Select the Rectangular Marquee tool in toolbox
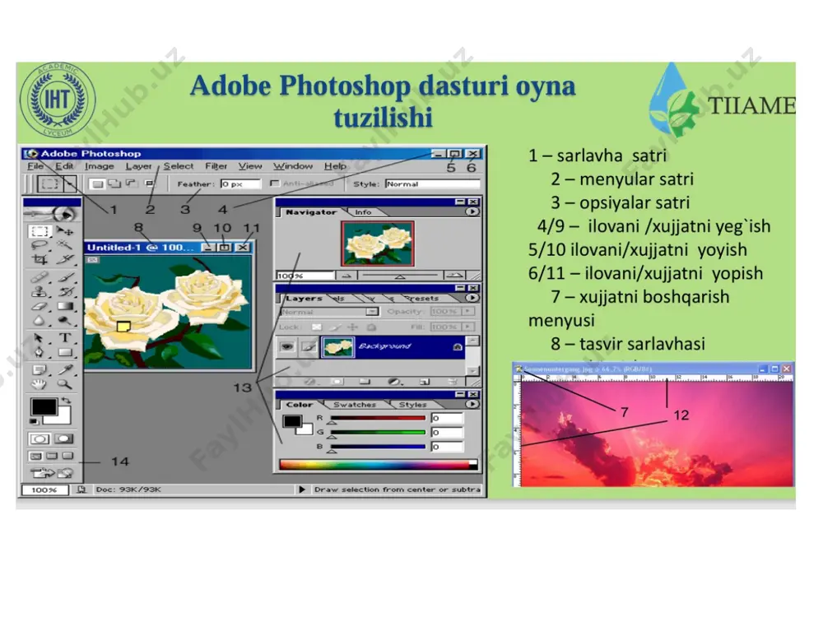This screenshot has width=823, height=617. 40,231
